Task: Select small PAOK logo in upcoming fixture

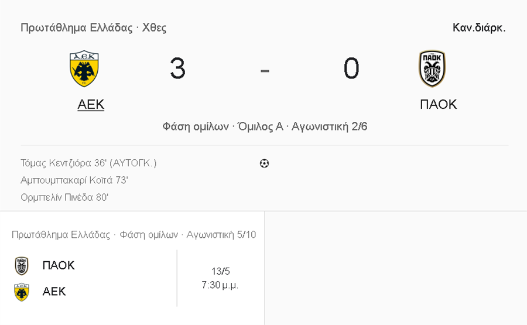Action: 22,265
